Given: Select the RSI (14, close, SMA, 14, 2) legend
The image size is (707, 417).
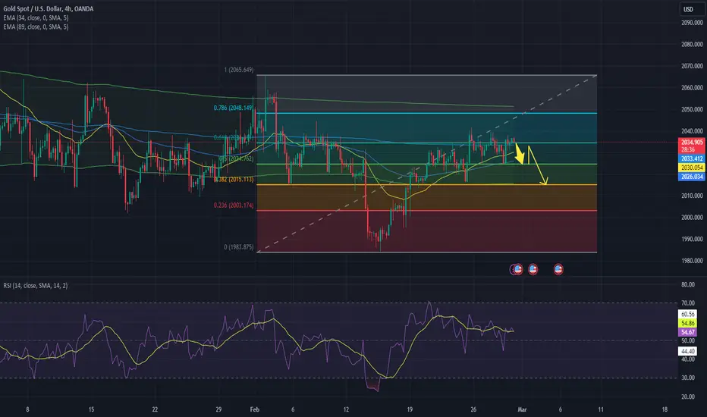Looking at the screenshot, I should pyautogui.click(x=36, y=285).
